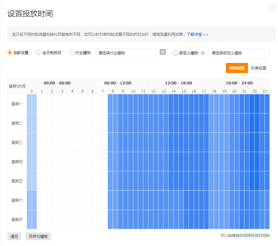Click the 另存为模板 button

click(38, 236)
